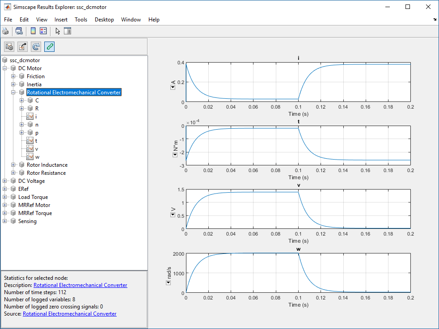Select highlighted Rotational Electromechanical Converter tree label
This screenshot has width=439, height=329.
[74, 93]
